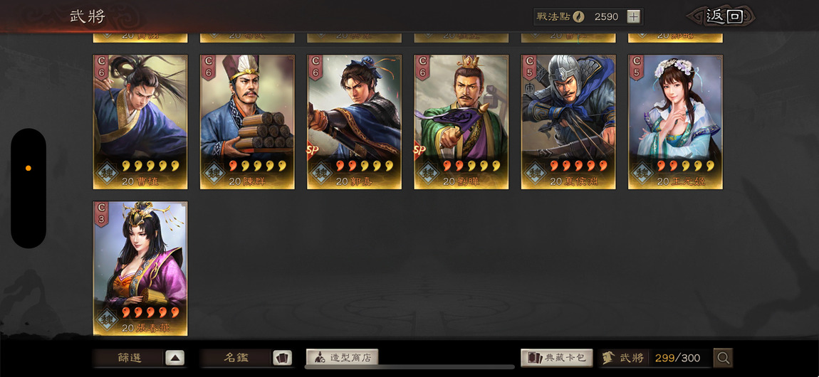This screenshot has width=819, height=377.
Task: Open the 名鑑 catalog
Action: 236,358
